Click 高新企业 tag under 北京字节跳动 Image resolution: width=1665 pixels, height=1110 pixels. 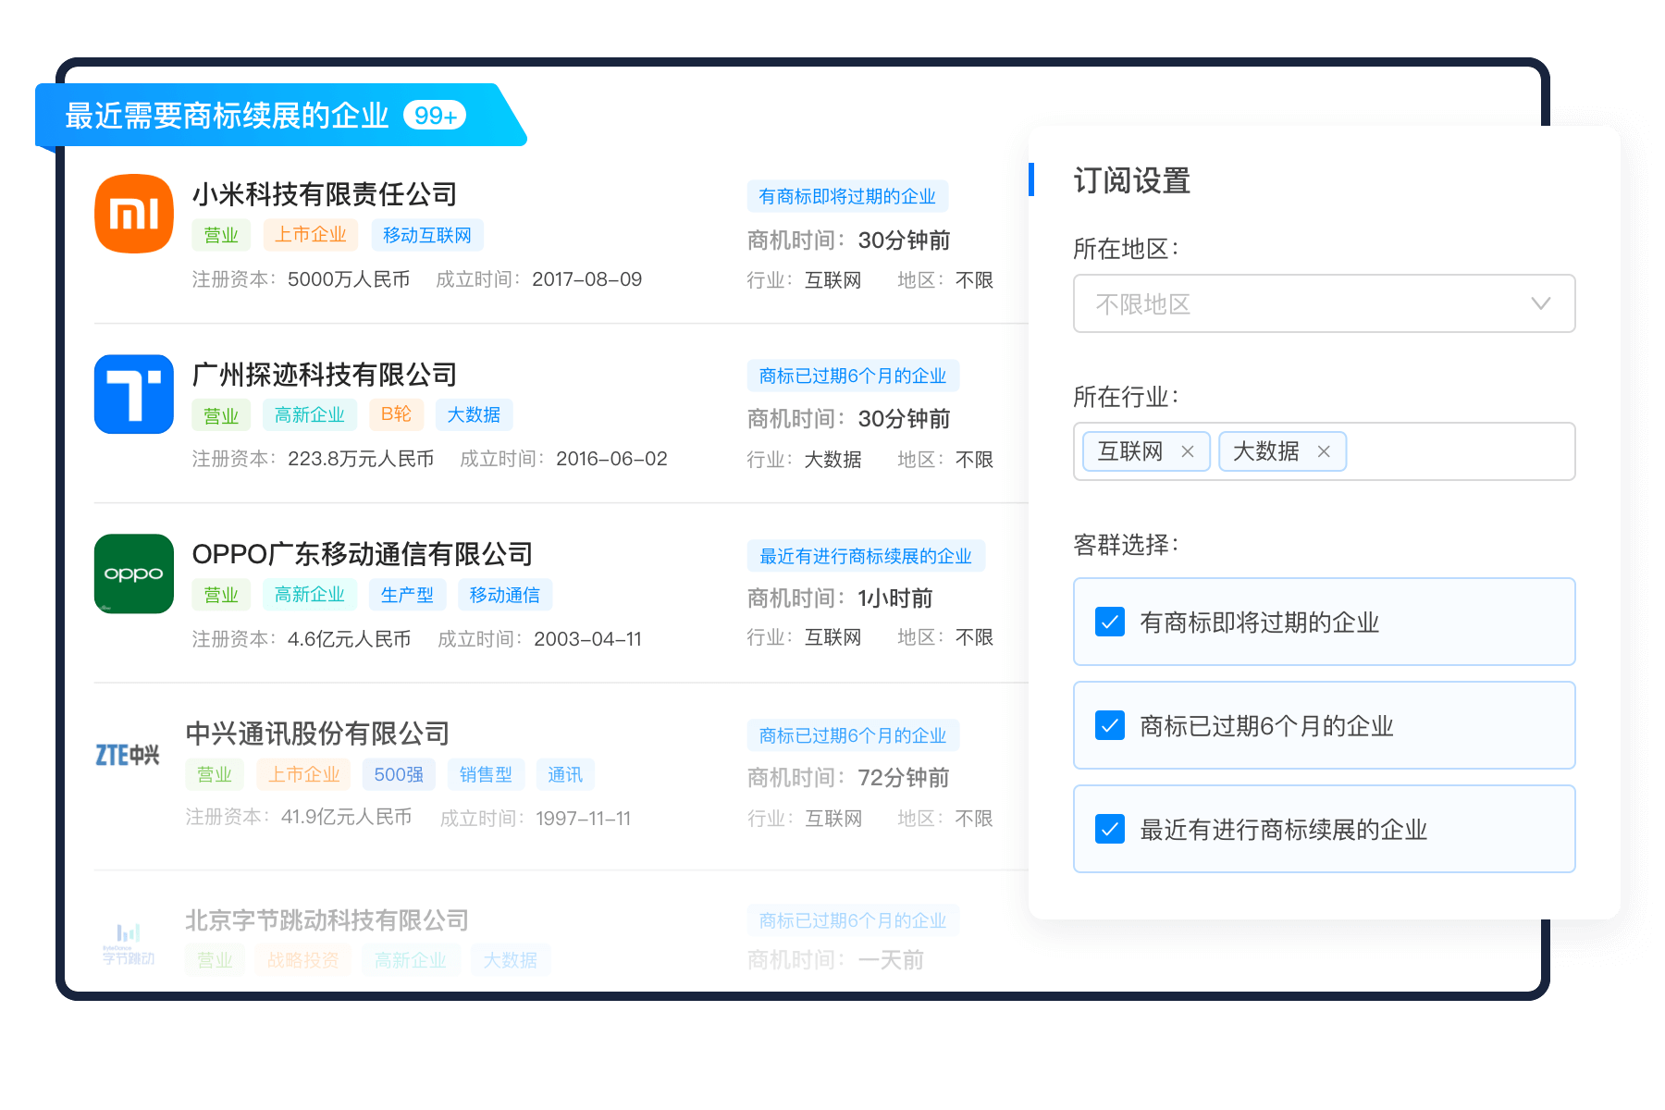pos(411,960)
